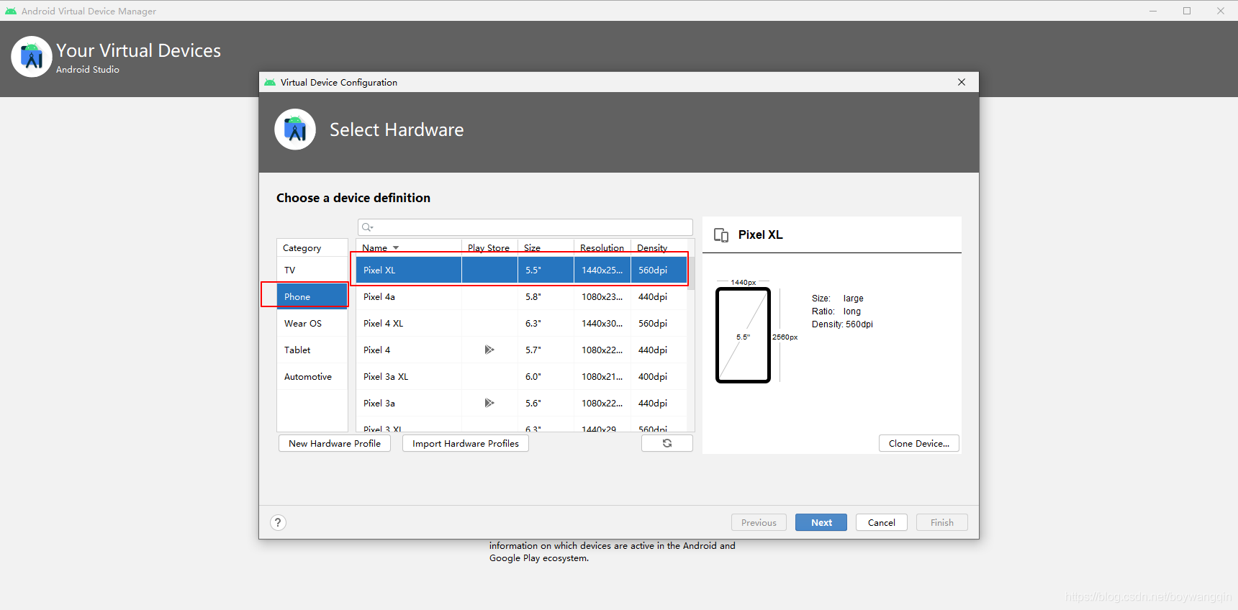Focus the device search field

coord(525,227)
